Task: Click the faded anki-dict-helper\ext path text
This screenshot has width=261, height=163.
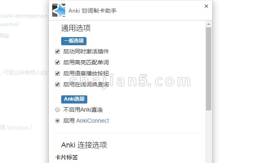Action: 24,16
